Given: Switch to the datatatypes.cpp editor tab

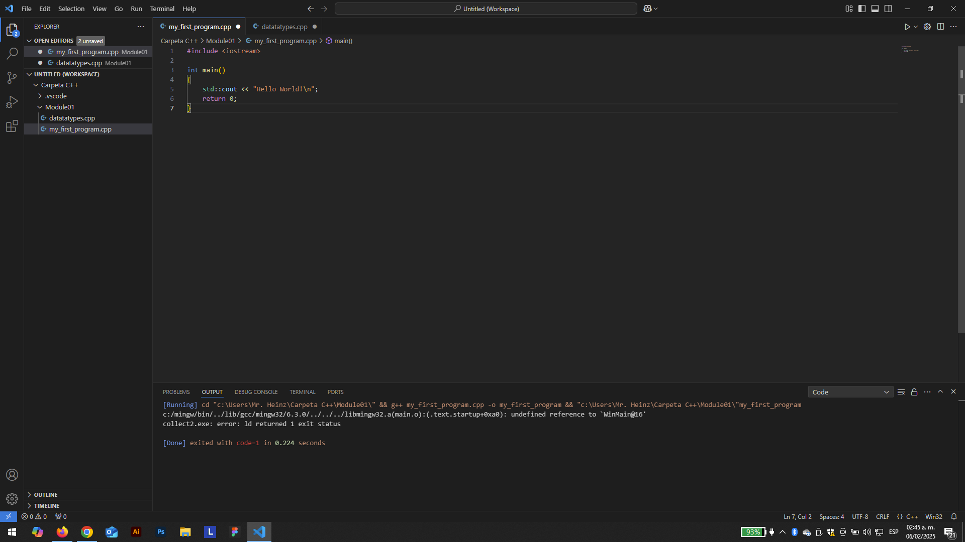Looking at the screenshot, I should coord(284,27).
